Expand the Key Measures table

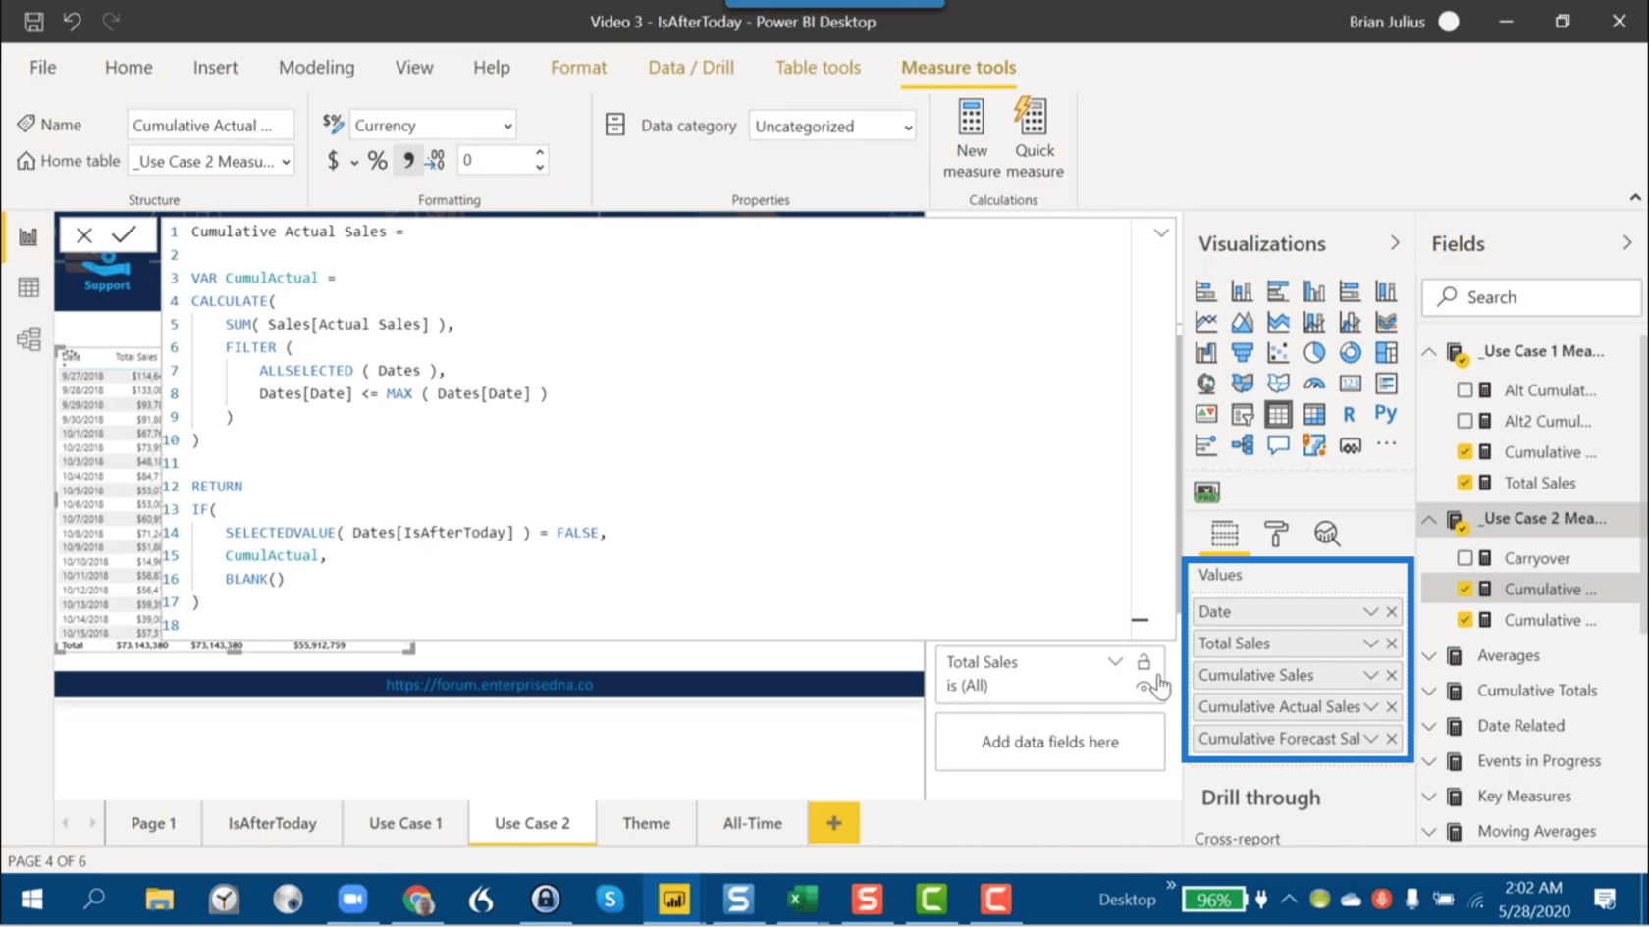1429,797
